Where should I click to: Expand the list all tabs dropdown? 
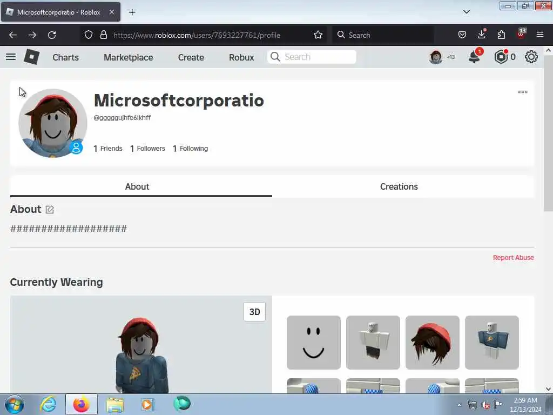(x=467, y=12)
